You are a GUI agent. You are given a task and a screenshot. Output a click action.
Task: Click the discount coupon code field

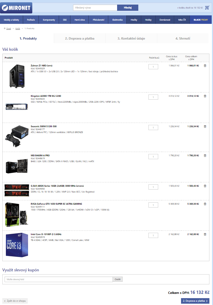pyautogui.click(x=58, y=279)
